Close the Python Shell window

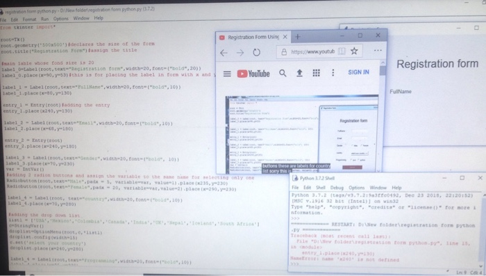[x=480, y=178]
